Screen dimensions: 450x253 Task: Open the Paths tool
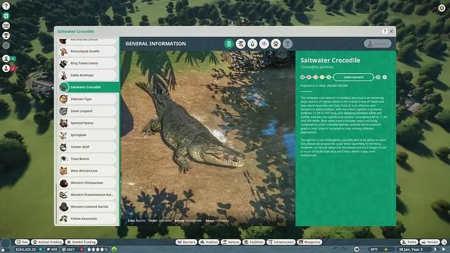(x=409, y=242)
